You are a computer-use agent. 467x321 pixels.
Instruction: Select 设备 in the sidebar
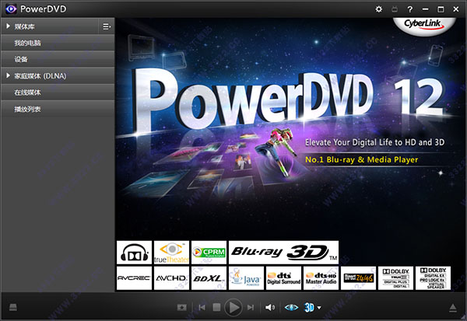coord(58,59)
